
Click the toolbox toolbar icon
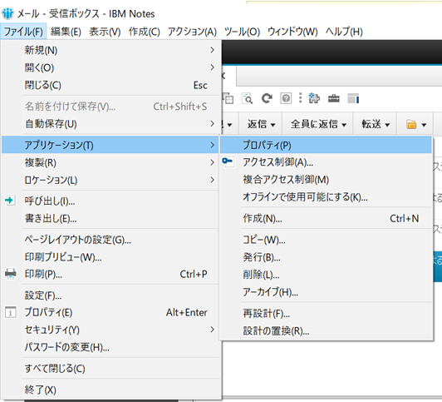tap(334, 98)
